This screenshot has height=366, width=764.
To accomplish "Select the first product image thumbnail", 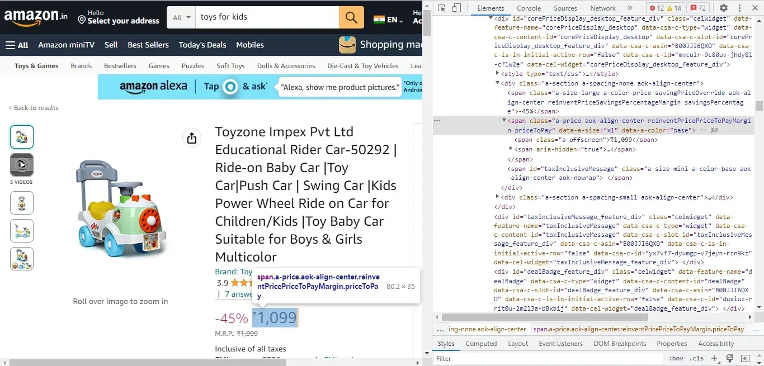I will click(x=22, y=137).
